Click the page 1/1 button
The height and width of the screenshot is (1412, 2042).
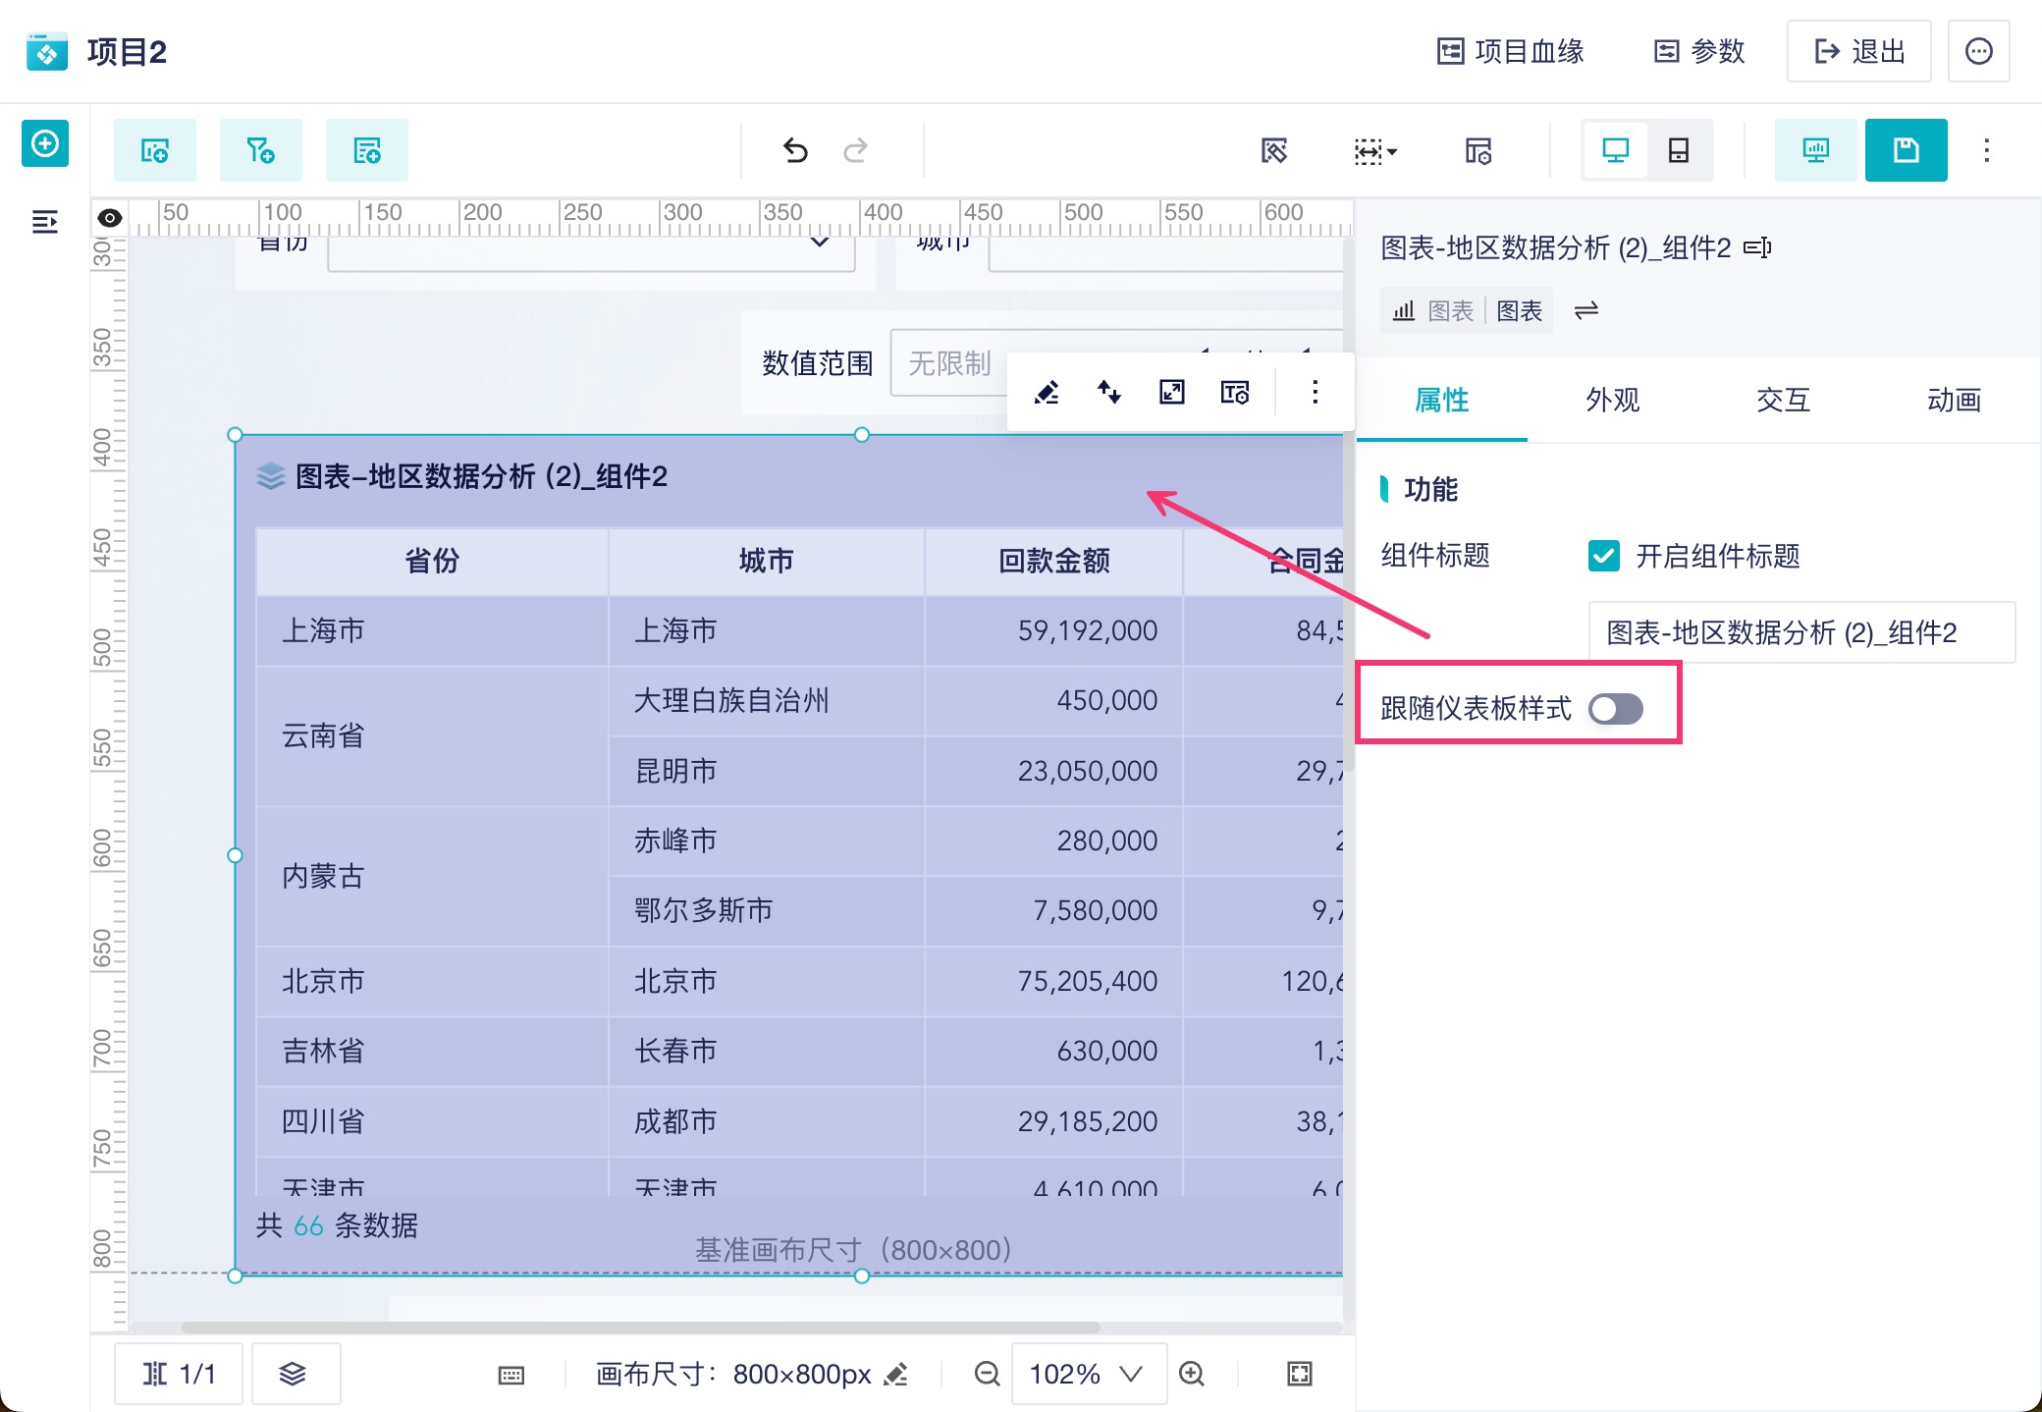click(179, 1374)
